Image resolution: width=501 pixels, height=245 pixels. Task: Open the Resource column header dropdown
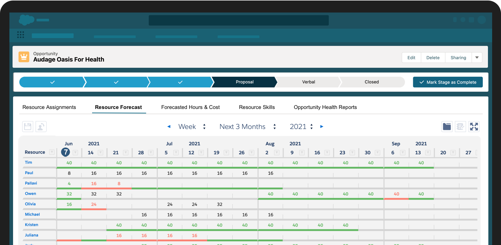tap(52, 152)
